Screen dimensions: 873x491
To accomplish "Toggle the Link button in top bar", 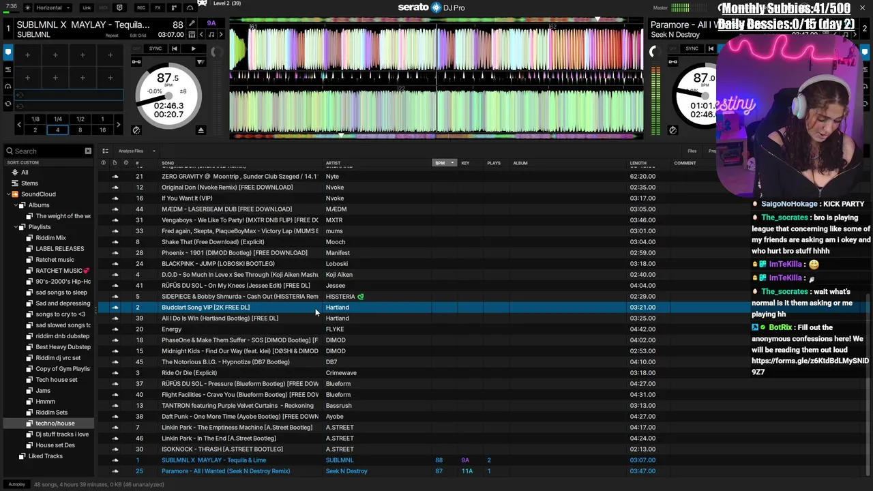I will click(87, 8).
